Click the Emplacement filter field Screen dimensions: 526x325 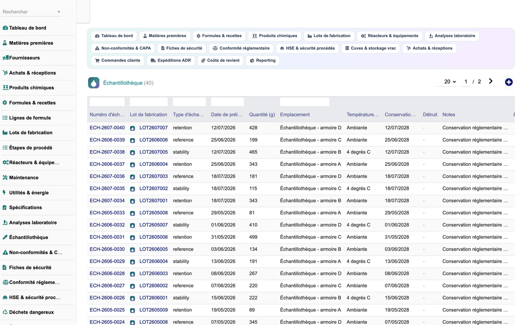[x=305, y=102]
